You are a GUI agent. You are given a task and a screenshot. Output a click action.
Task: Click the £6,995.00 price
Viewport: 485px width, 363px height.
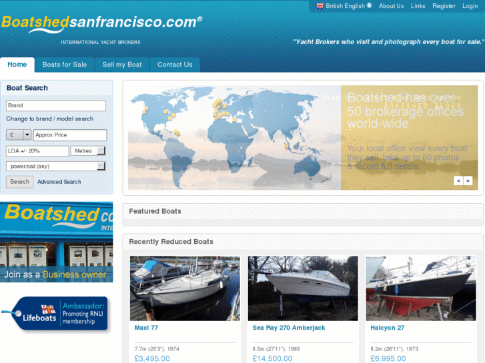tap(388, 359)
